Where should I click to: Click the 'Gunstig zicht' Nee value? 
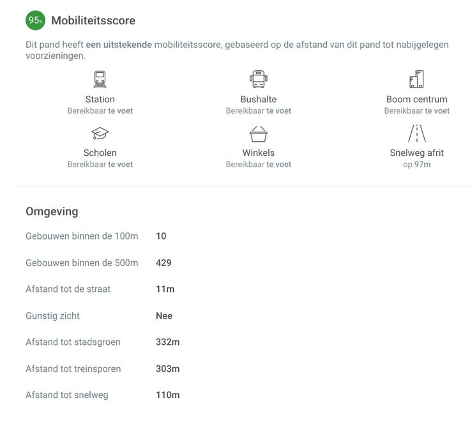coord(164,316)
